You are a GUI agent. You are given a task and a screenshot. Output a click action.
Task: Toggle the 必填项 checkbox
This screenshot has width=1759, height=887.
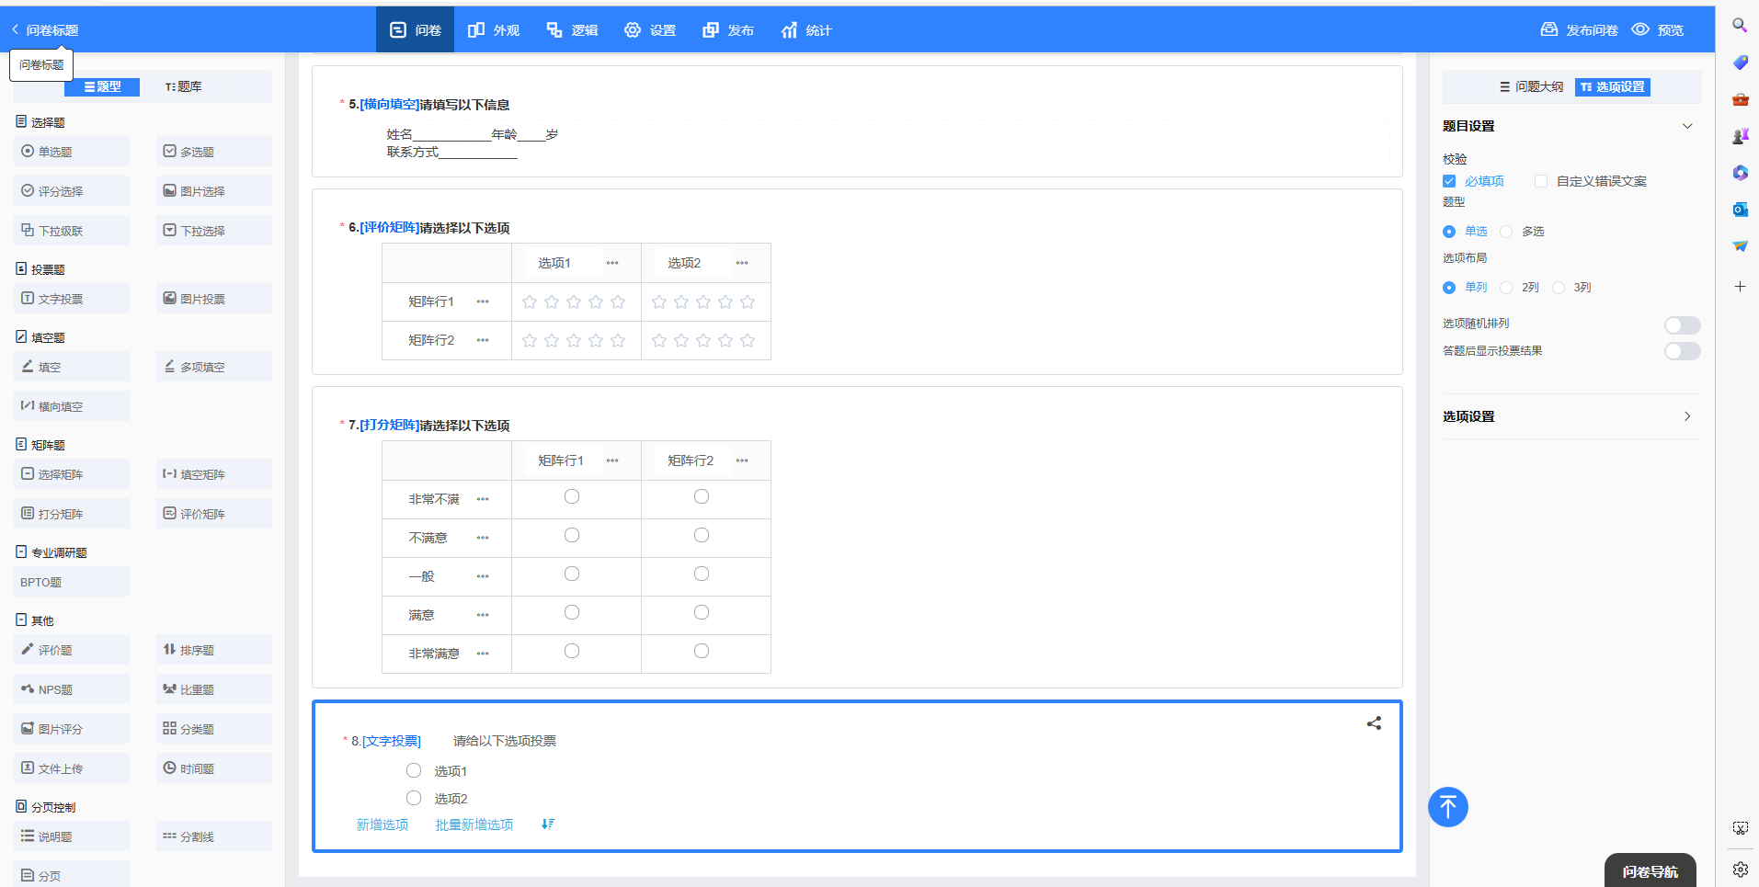[x=1449, y=181]
